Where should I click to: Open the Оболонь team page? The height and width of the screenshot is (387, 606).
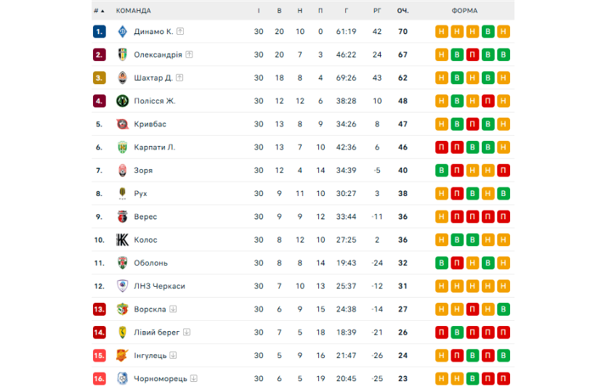tap(150, 263)
